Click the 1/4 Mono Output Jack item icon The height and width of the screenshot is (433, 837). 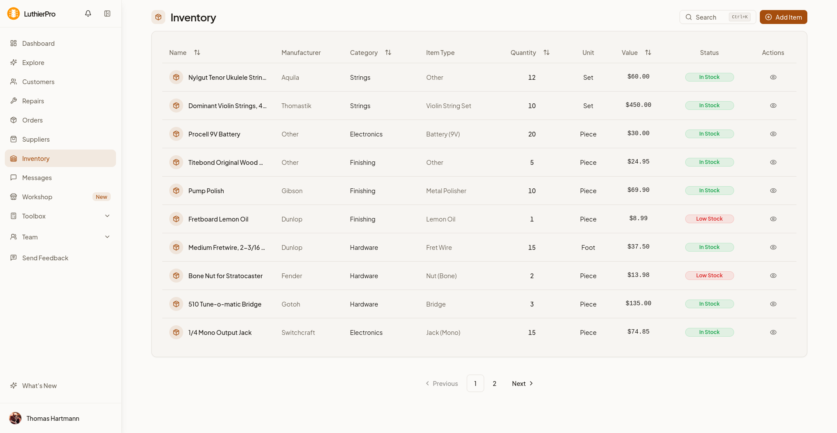click(x=176, y=332)
